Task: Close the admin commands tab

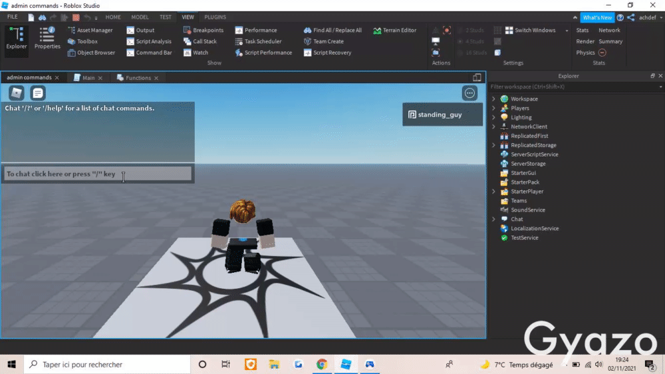Action: click(57, 78)
